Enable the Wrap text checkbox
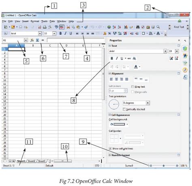The height and width of the screenshot is (186, 192). click(132, 87)
